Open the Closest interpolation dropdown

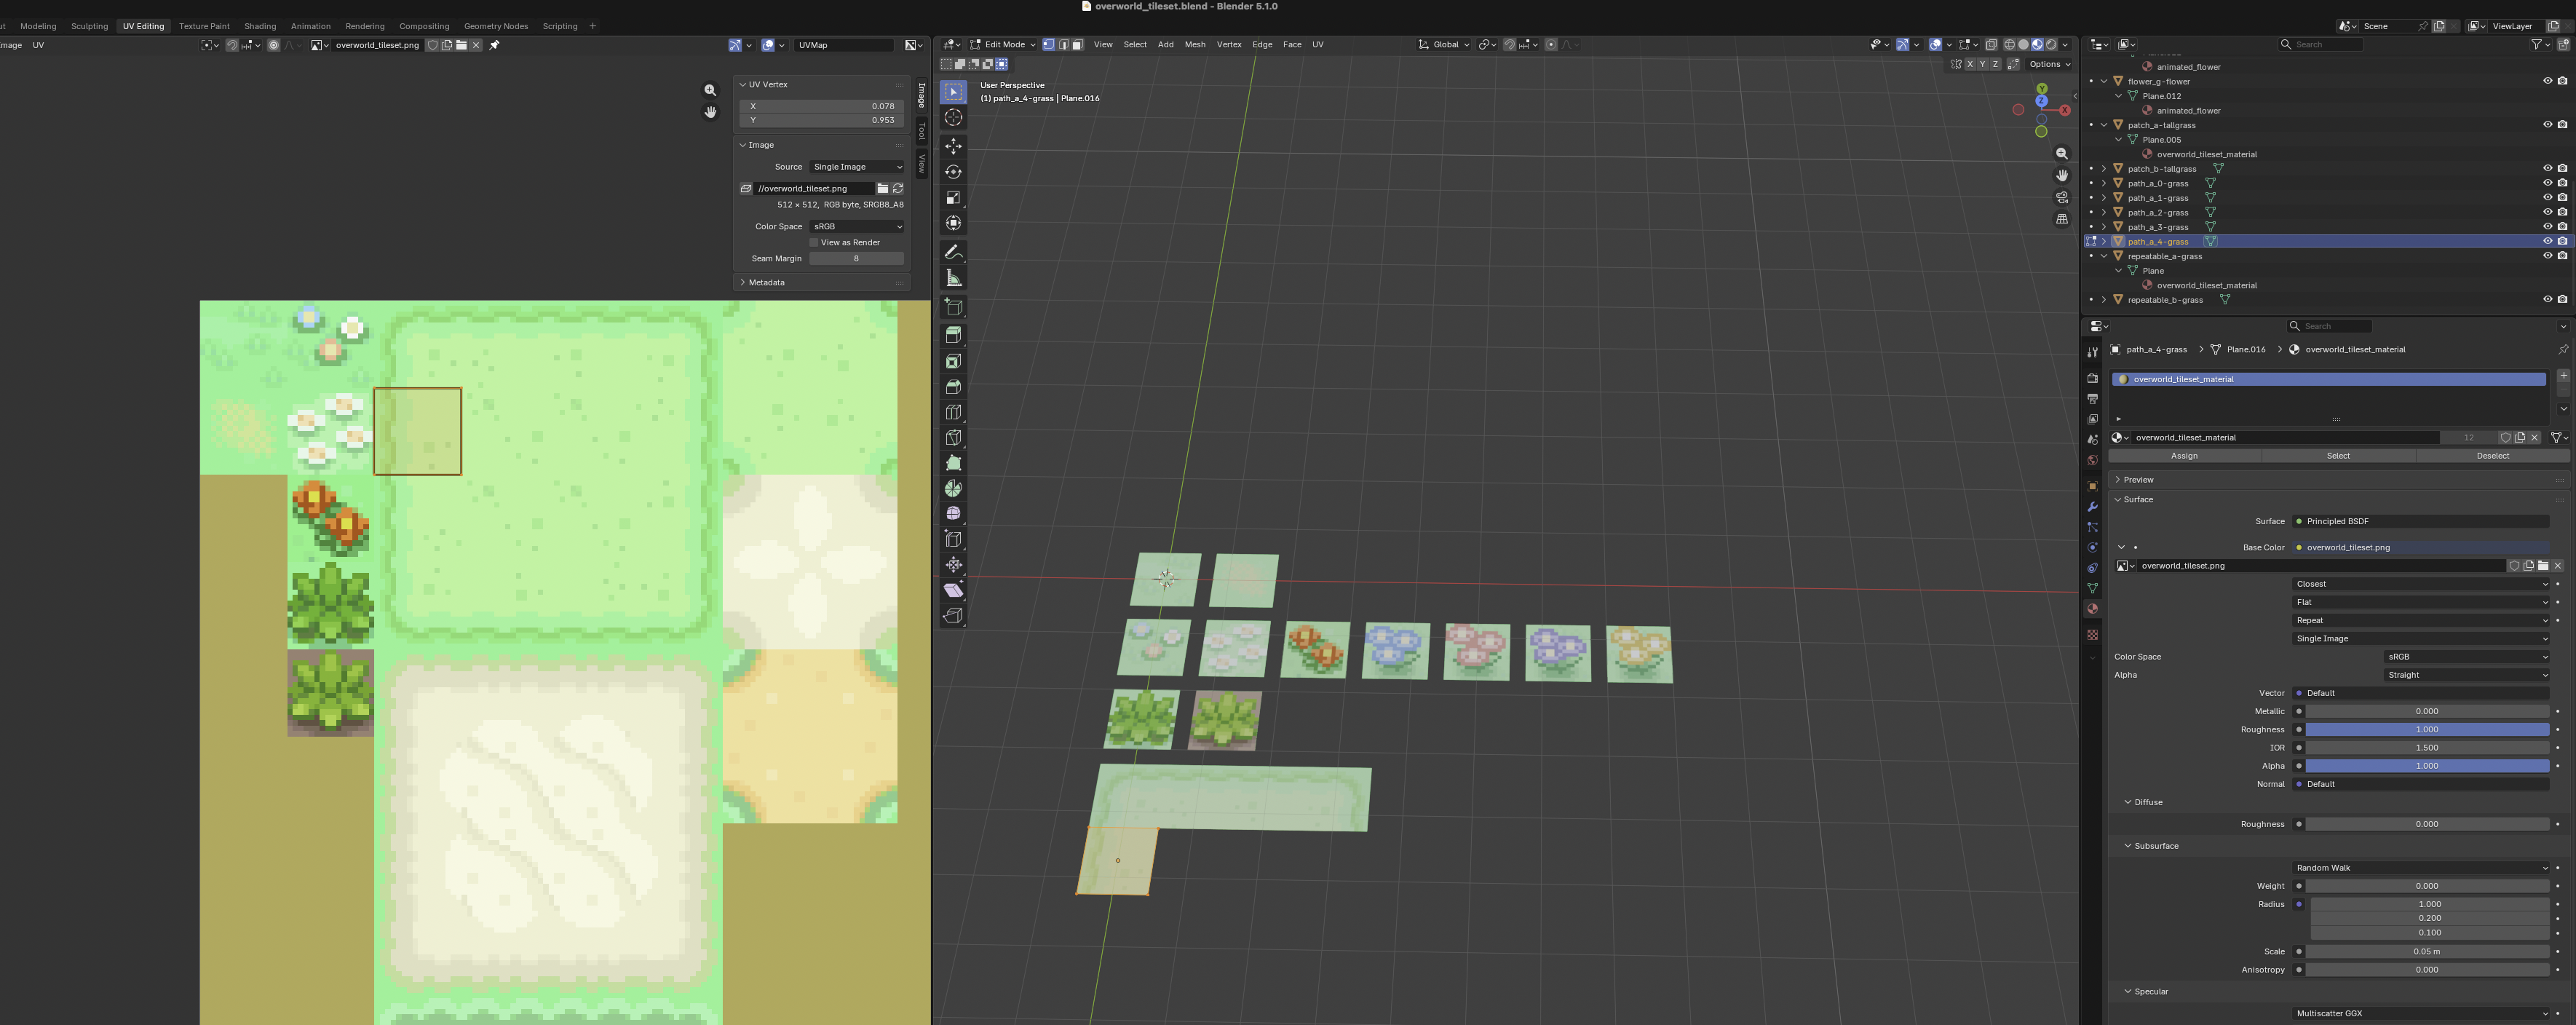point(2420,584)
